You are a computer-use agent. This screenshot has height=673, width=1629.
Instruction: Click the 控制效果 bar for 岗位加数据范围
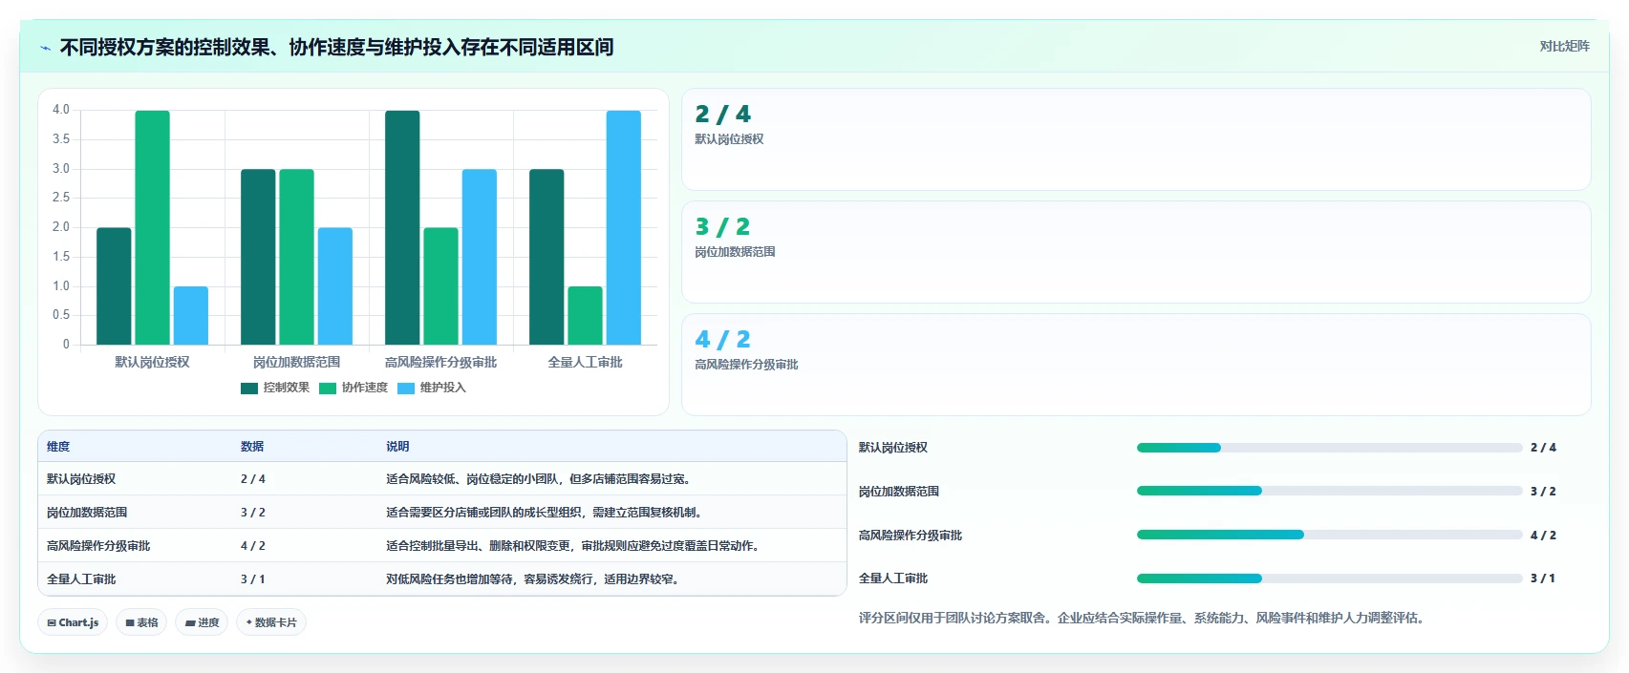click(258, 257)
